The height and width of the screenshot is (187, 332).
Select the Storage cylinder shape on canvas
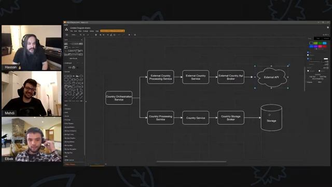pos(271,117)
